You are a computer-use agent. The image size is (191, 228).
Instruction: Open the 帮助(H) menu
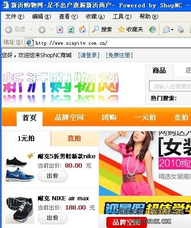[x=149, y=16]
